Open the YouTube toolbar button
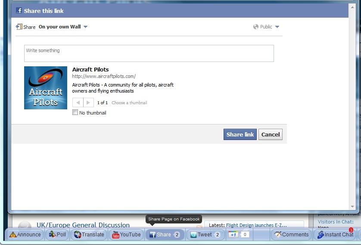Screen dimensions: 361x245 coord(126,234)
